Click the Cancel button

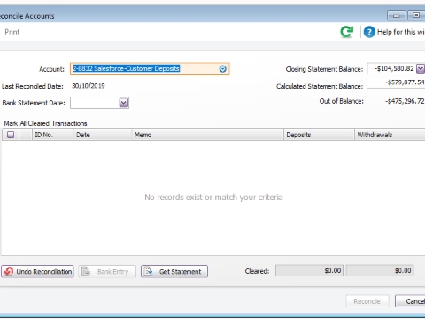pos(410,301)
